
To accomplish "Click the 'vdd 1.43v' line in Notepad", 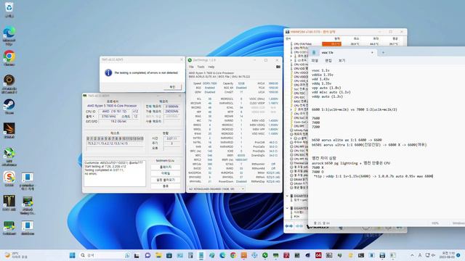I will pyautogui.click(x=320, y=79).
